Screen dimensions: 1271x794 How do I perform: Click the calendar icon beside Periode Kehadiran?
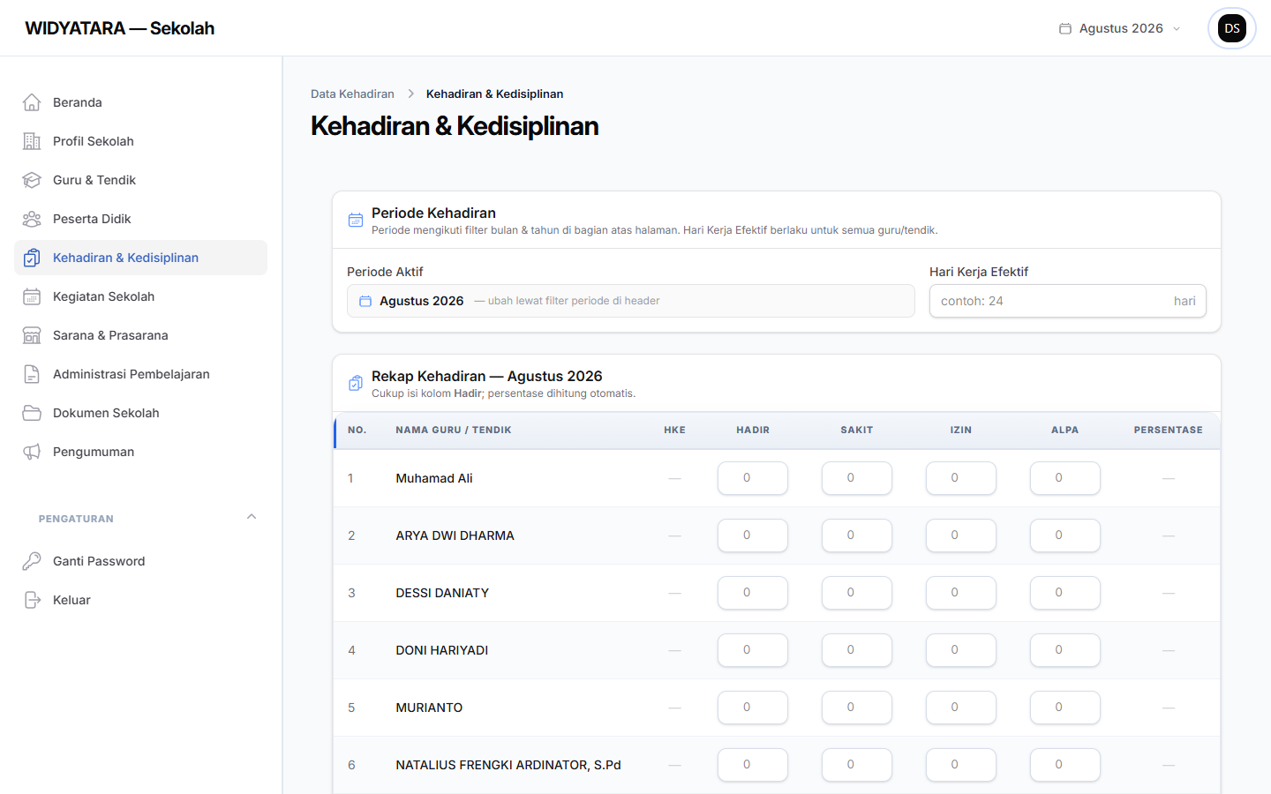[356, 220]
